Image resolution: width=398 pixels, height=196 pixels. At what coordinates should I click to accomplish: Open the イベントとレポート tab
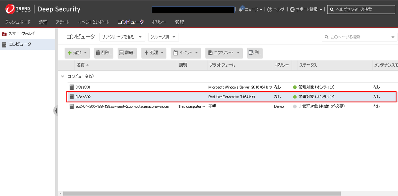pos(94,22)
